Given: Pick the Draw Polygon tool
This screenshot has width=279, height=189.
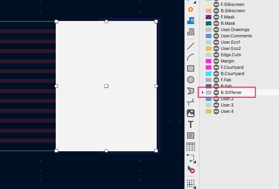Looking at the screenshot, I should [x=191, y=91].
